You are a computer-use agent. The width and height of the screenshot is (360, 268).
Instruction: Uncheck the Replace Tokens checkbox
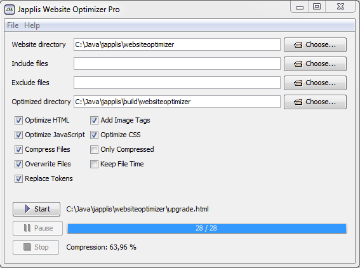click(x=18, y=178)
